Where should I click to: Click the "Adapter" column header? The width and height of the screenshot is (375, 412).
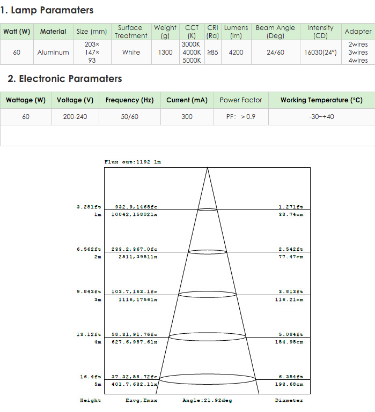358,32
